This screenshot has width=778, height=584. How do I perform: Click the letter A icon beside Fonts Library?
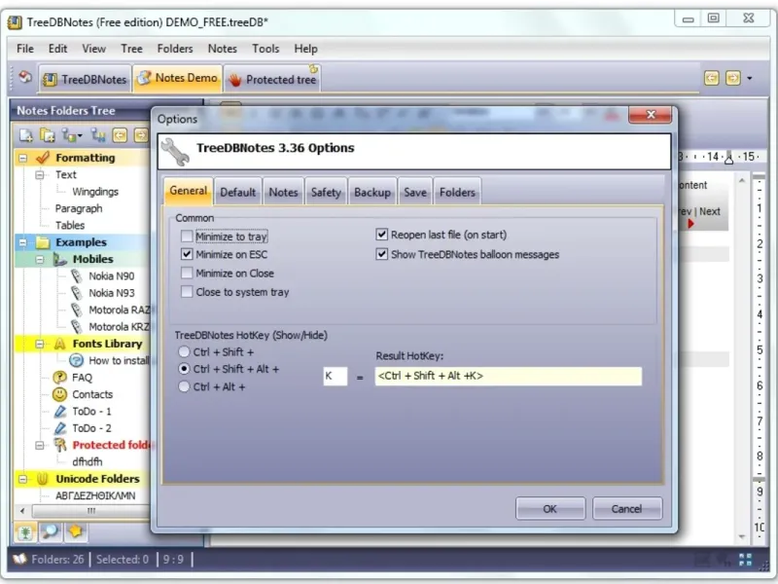pos(60,344)
